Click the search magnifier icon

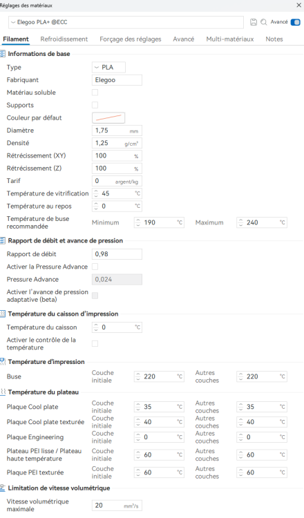(264, 22)
